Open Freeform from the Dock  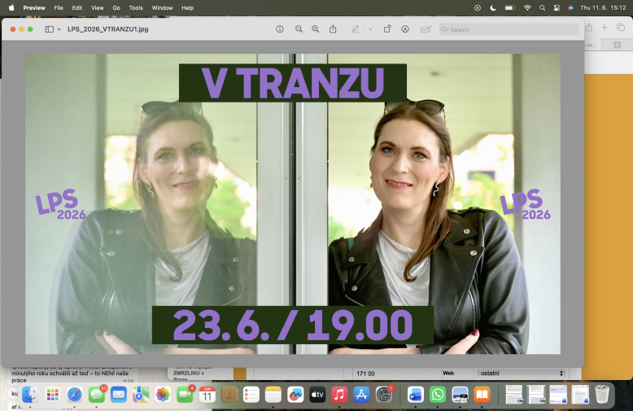[295, 395]
